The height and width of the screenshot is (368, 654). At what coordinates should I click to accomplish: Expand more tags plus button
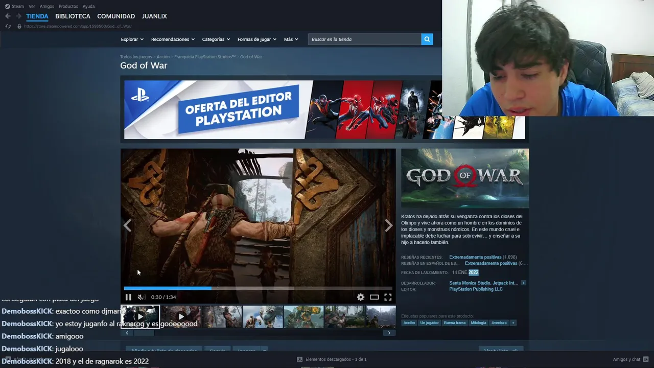tap(513, 323)
